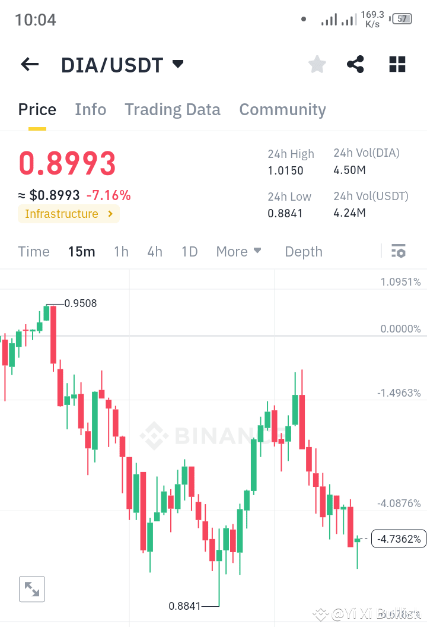Open the chart settings icon beside Depth
Viewport: 427px width, 627px height.
pyautogui.click(x=398, y=251)
